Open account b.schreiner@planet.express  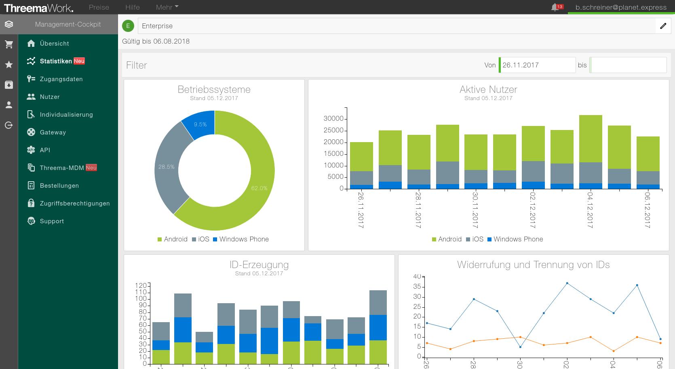pyautogui.click(x=621, y=7)
